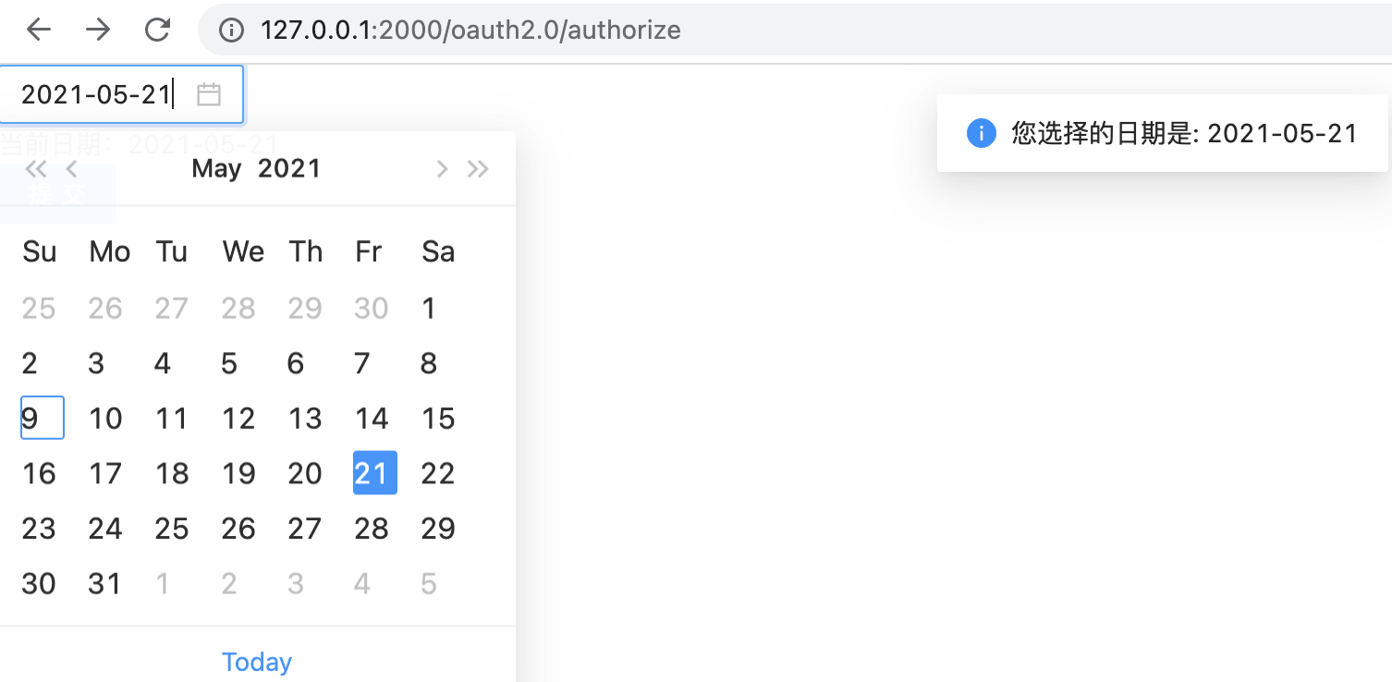The width and height of the screenshot is (1392, 682).
Task: Select the highlighted date 21
Action: click(374, 473)
